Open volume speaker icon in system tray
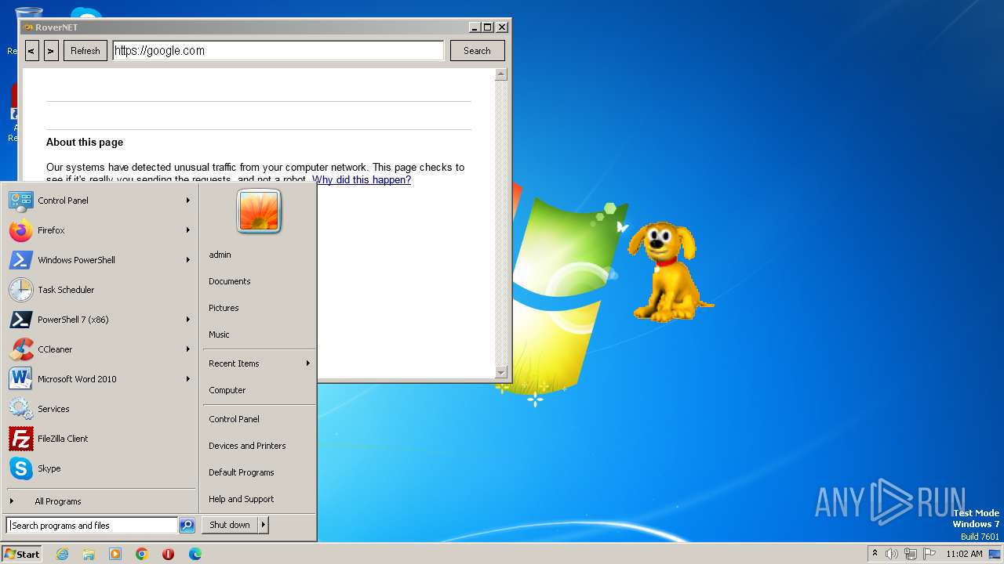This screenshot has height=564, width=1004. tap(891, 554)
